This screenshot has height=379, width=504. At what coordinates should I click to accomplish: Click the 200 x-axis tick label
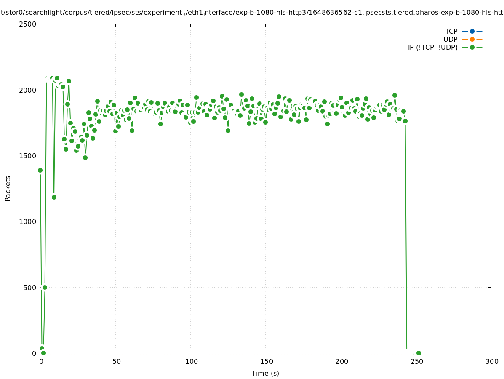click(x=341, y=361)
